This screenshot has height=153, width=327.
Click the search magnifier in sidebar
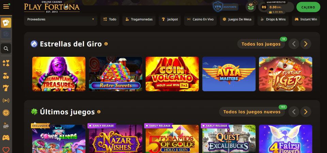pyautogui.click(x=6, y=49)
